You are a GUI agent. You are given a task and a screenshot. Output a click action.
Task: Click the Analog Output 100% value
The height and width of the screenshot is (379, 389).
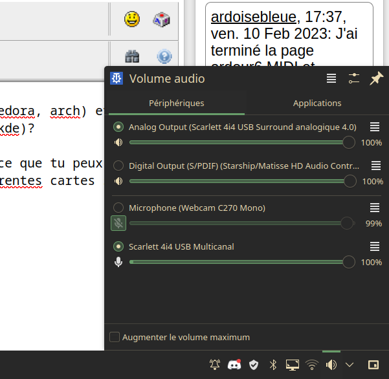pos(371,143)
